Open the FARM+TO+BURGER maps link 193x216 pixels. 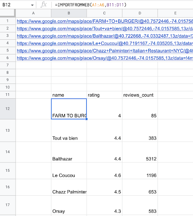click(105, 21)
